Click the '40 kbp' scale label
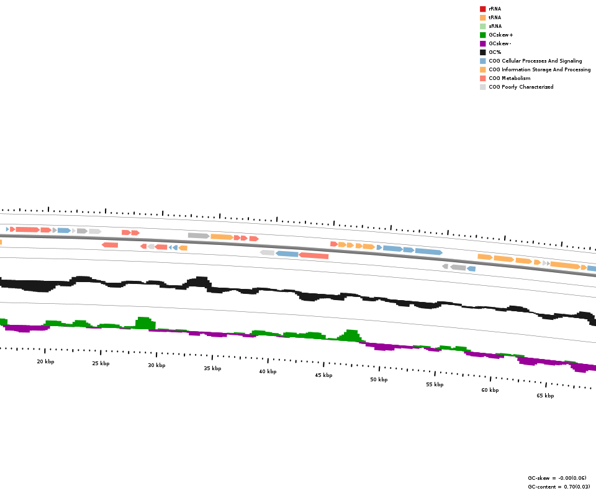This screenshot has width=596, height=496. pyautogui.click(x=268, y=371)
